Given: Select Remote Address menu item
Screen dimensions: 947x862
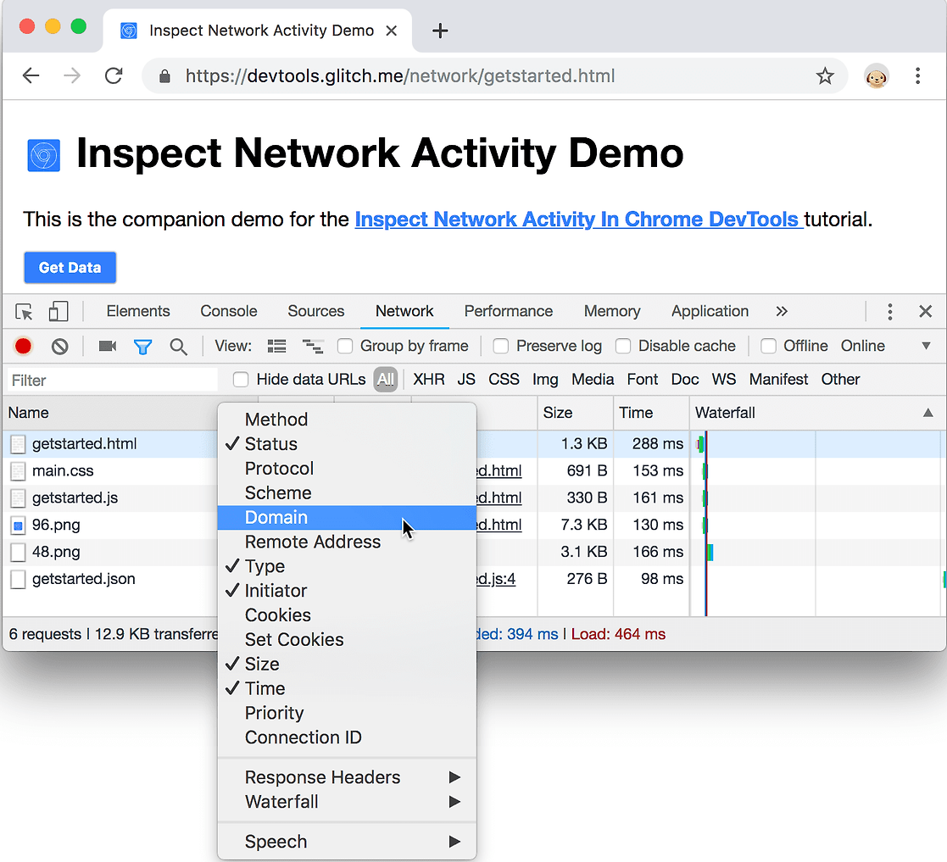Looking at the screenshot, I should click(347, 542).
